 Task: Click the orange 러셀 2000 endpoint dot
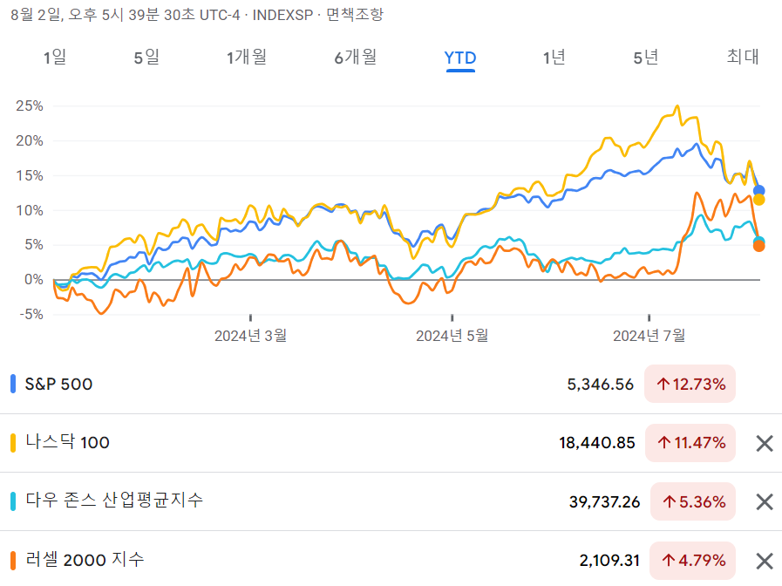click(x=759, y=247)
